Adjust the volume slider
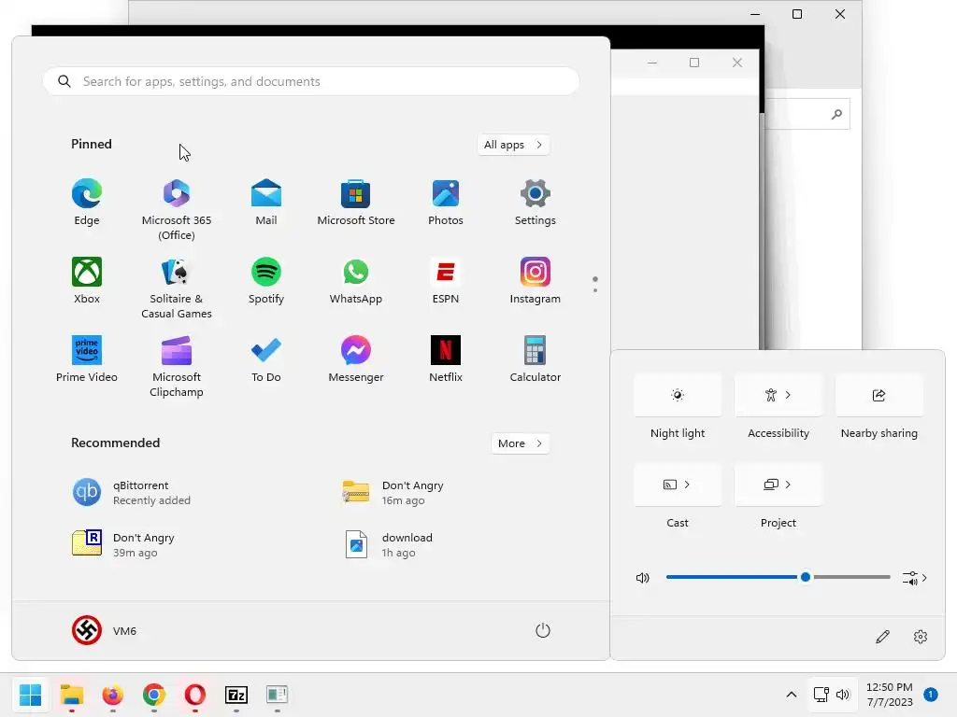 [x=778, y=577]
